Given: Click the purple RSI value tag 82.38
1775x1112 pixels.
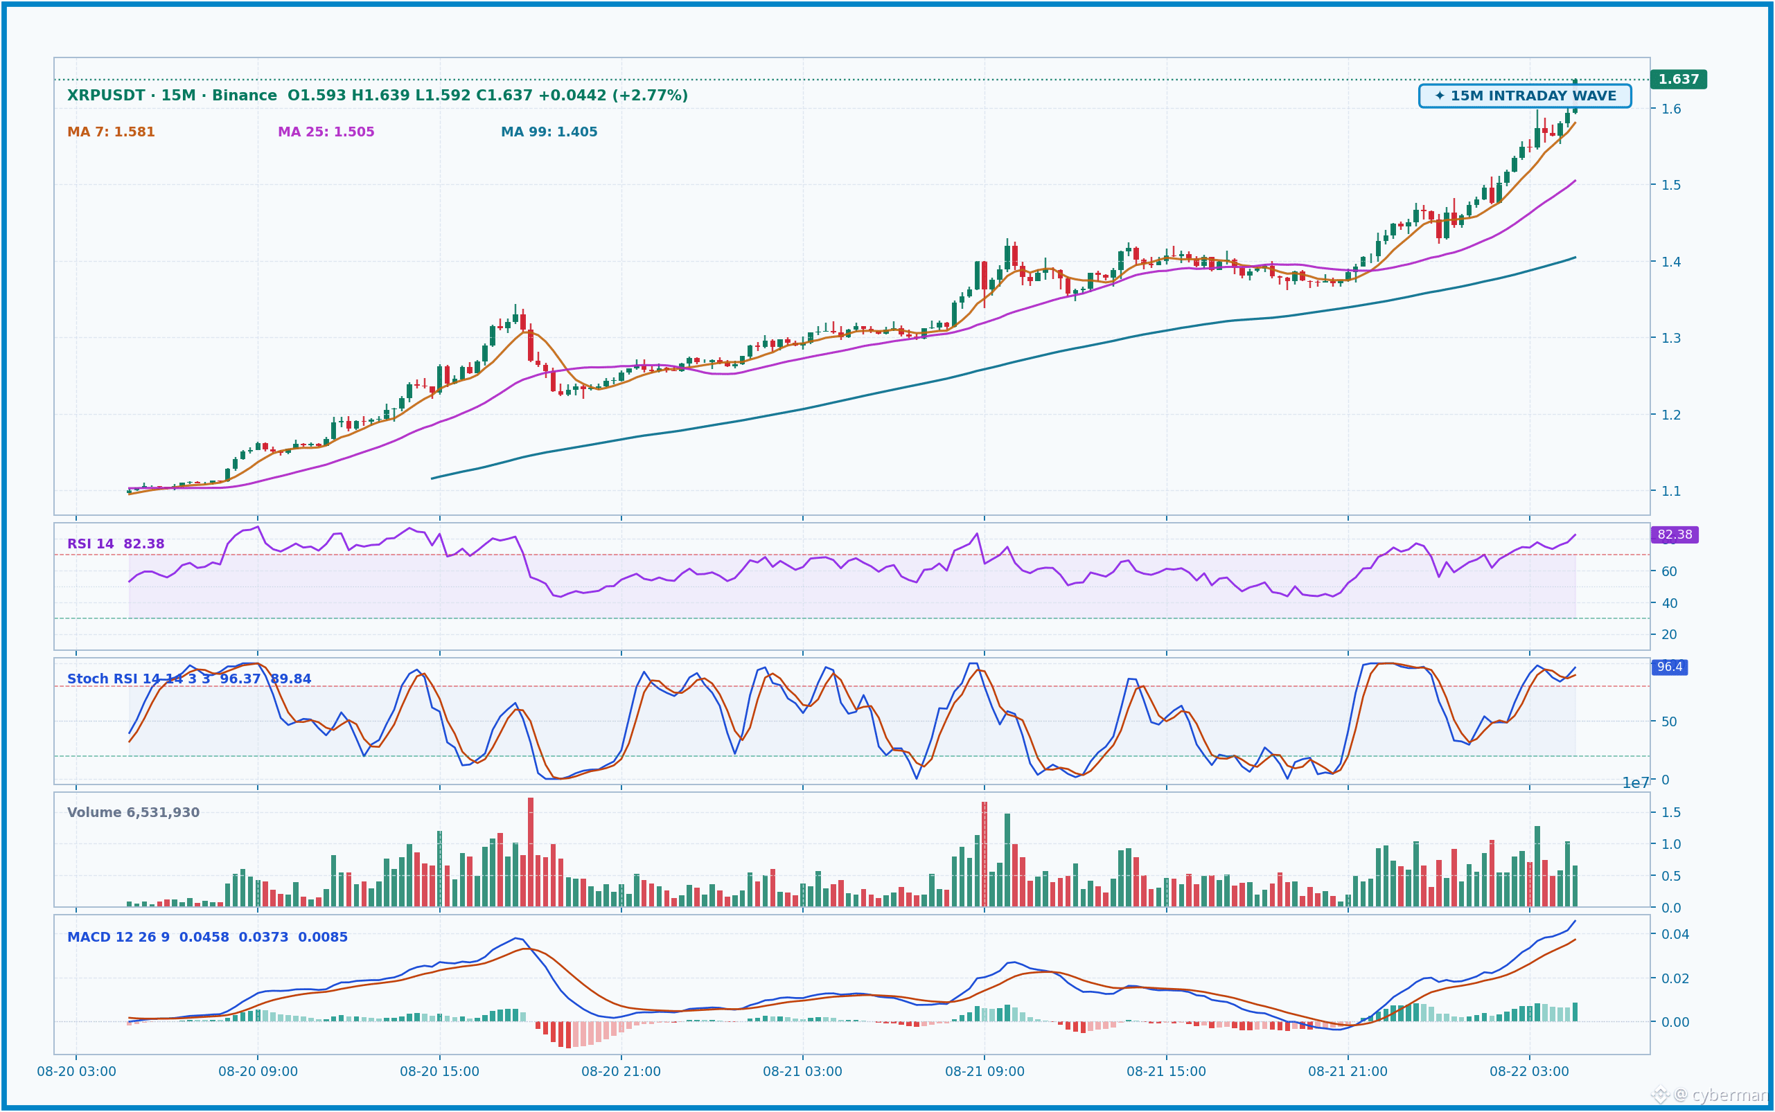Looking at the screenshot, I should pos(1674,535).
